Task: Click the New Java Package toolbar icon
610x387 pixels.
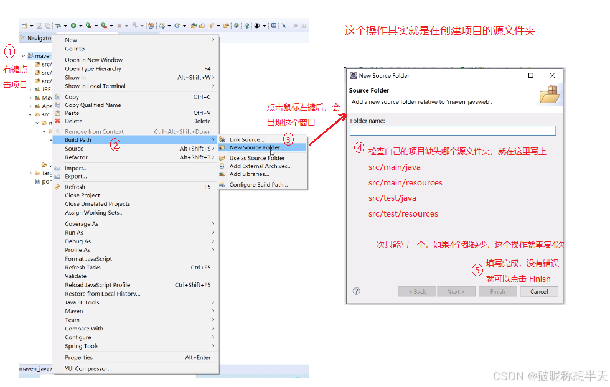Action: (x=162, y=26)
